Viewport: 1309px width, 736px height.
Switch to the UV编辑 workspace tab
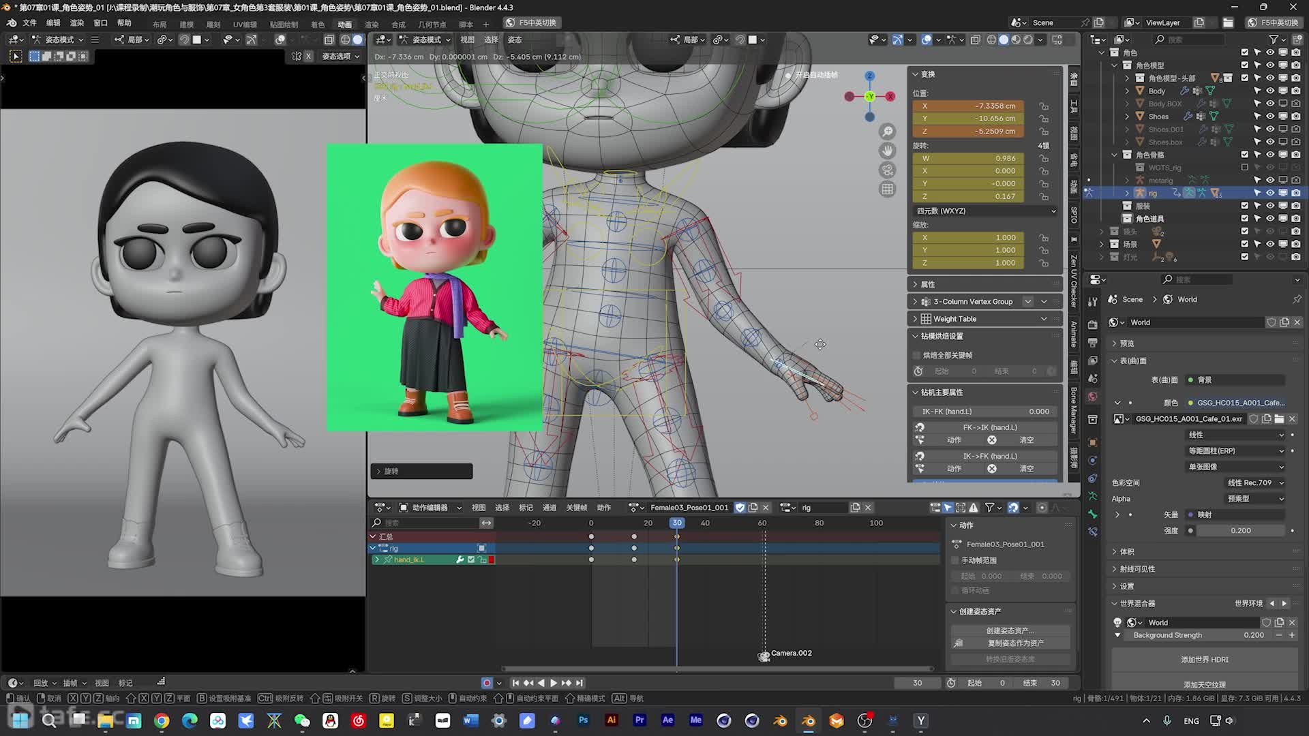coord(245,25)
